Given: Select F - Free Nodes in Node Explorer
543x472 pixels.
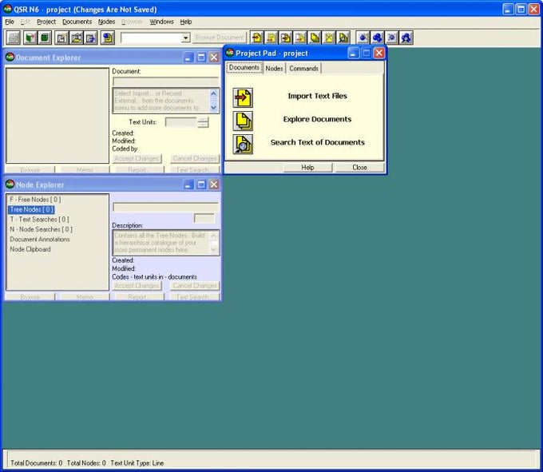Looking at the screenshot, I should tap(34, 200).
